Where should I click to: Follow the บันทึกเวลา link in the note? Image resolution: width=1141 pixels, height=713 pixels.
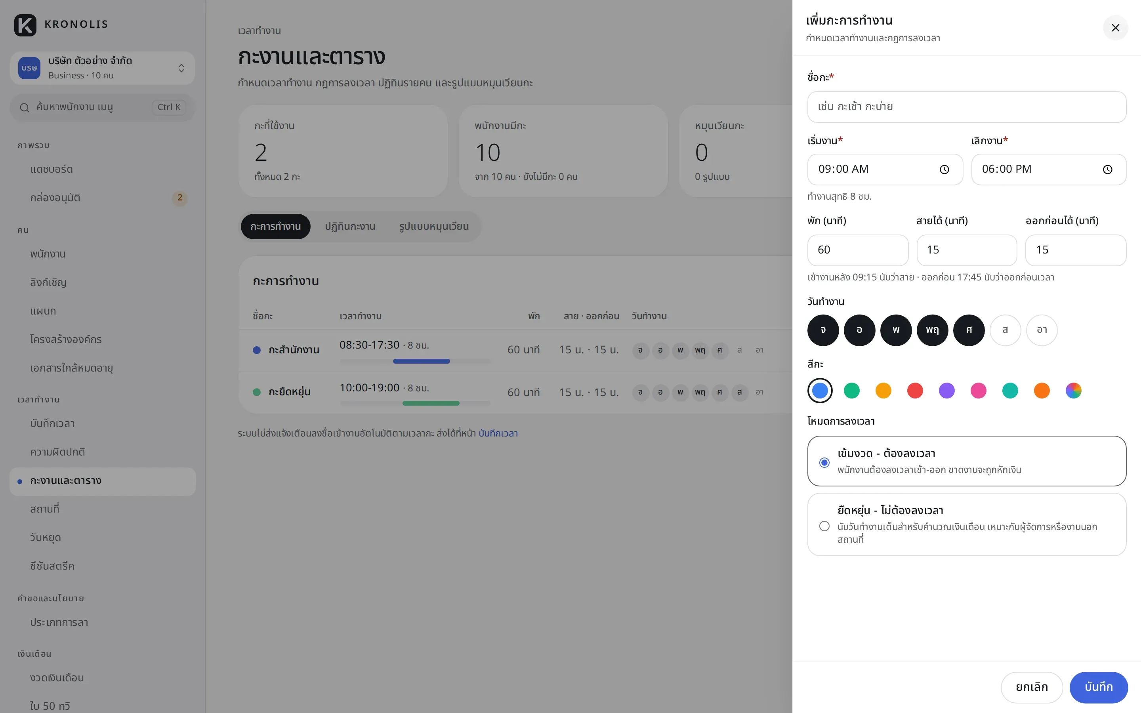(x=498, y=433)
